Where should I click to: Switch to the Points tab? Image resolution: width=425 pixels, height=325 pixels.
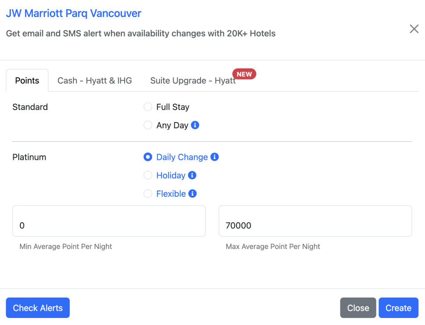point(27,81)
